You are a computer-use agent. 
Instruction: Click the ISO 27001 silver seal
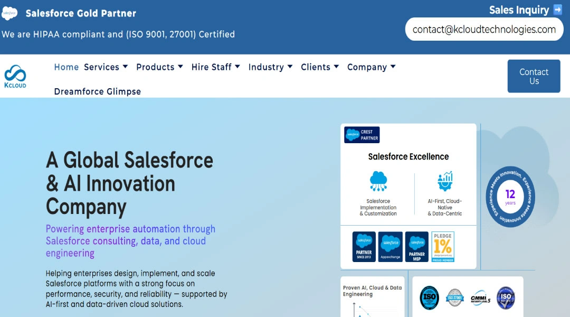click(455, 297)
